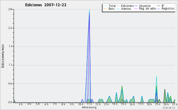Click the '14 h' x-axis tick label
178x110 pixels.
[115, 104]
